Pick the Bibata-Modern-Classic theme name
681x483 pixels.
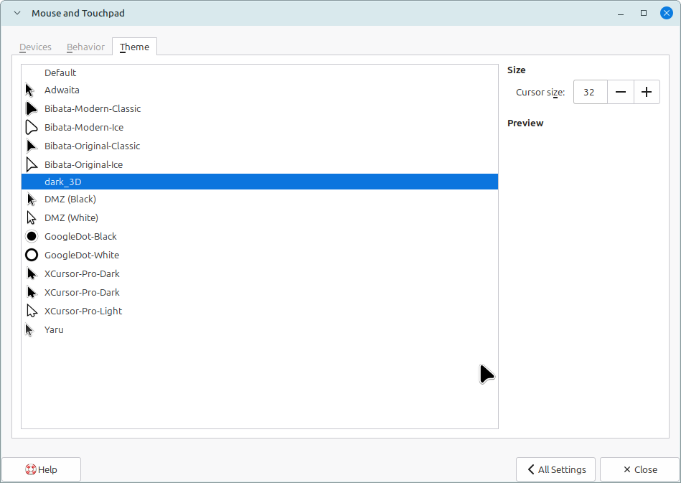coord(93,108)
